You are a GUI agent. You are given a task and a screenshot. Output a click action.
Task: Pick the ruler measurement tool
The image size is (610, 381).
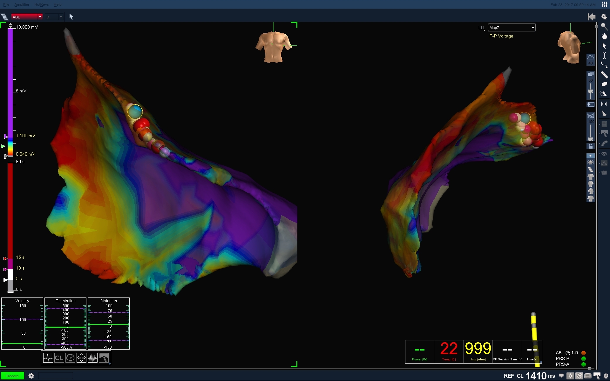(x=604, y=75)
